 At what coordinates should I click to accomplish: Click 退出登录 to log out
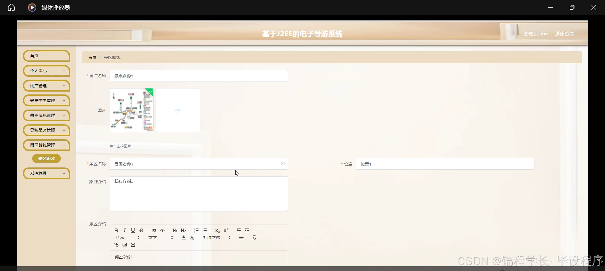coord(565,34)
